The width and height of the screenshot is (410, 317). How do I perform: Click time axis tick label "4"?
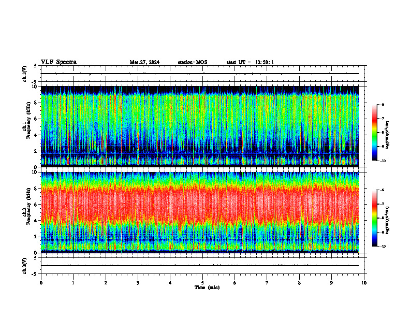(x=170, y=283)
